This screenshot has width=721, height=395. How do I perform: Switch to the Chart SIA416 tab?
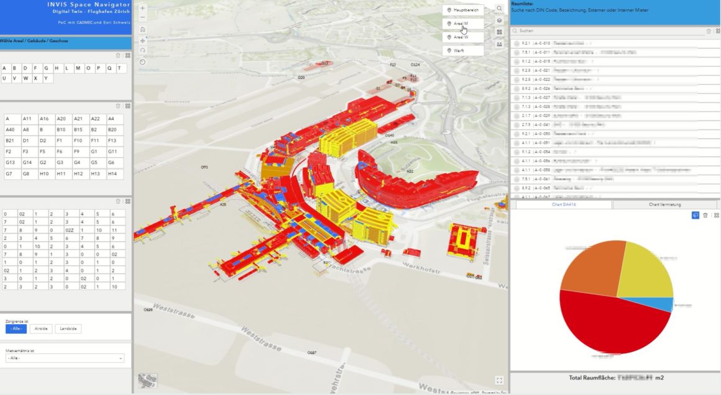(x=561, y=204)
